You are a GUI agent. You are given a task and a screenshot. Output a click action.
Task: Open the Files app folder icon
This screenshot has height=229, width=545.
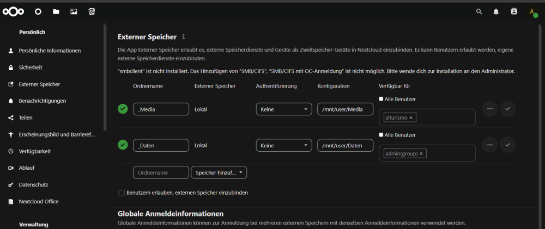tap(56, 11)
